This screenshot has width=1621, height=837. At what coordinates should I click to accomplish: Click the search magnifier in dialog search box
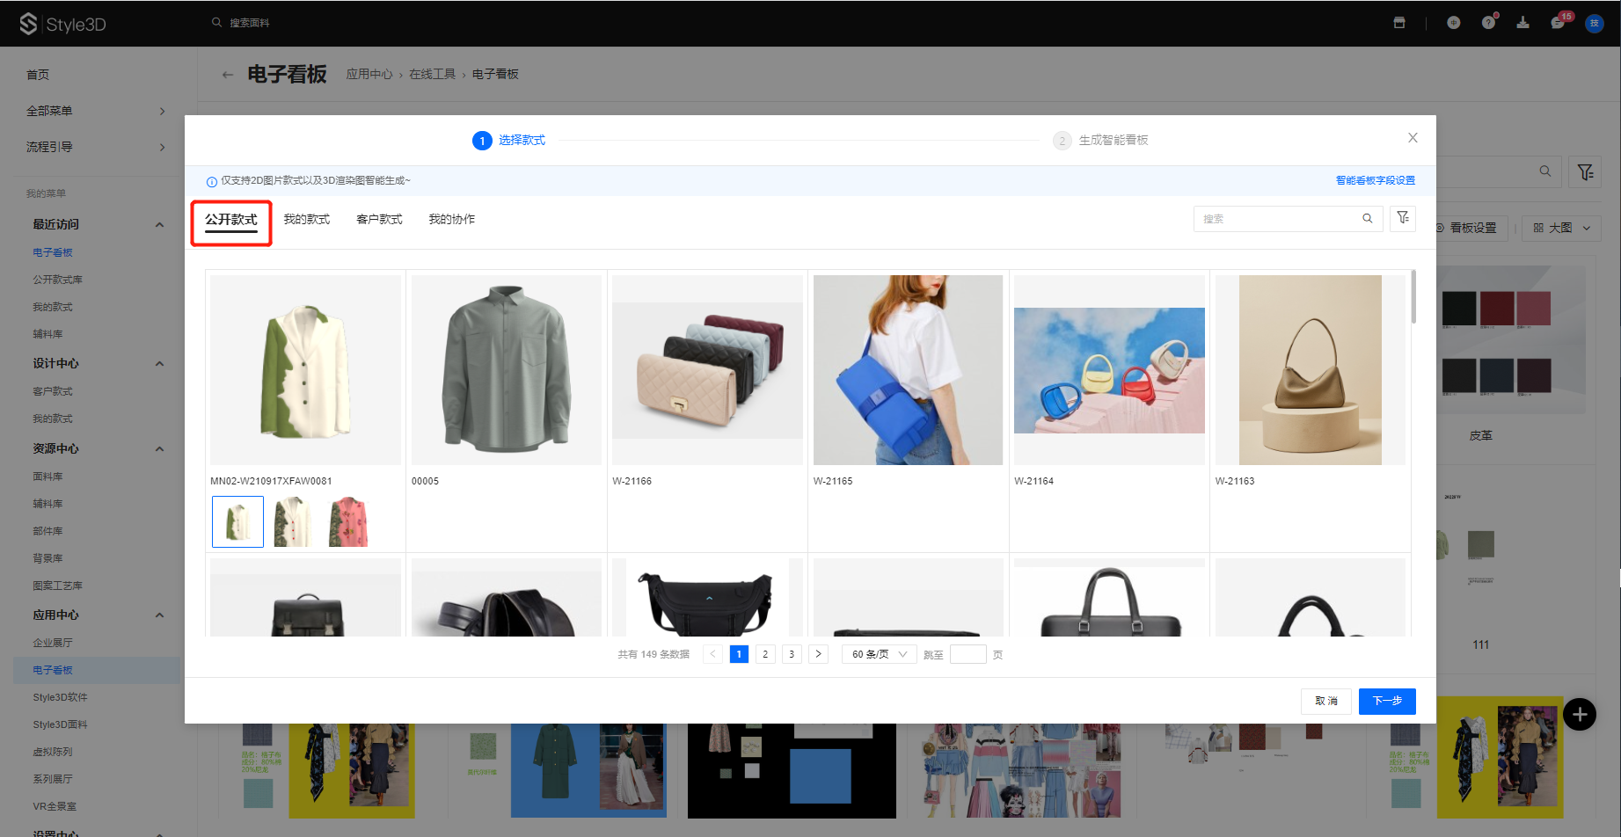point(1367,219)
